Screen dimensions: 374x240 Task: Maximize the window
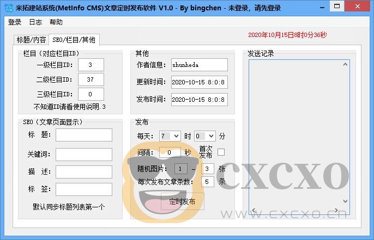[337, 7]
